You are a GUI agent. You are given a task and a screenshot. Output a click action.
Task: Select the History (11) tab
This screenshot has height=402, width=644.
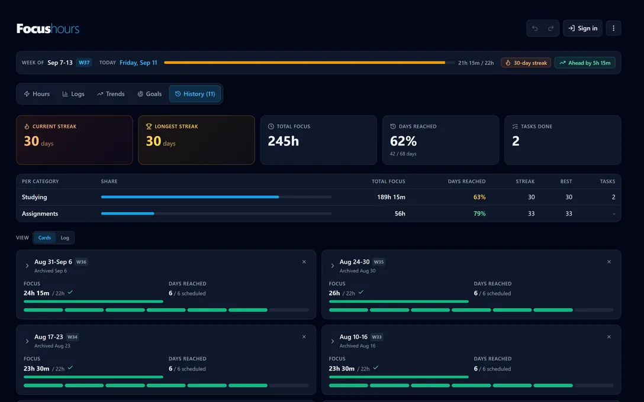pyautogui.click(x=195, y=94)
